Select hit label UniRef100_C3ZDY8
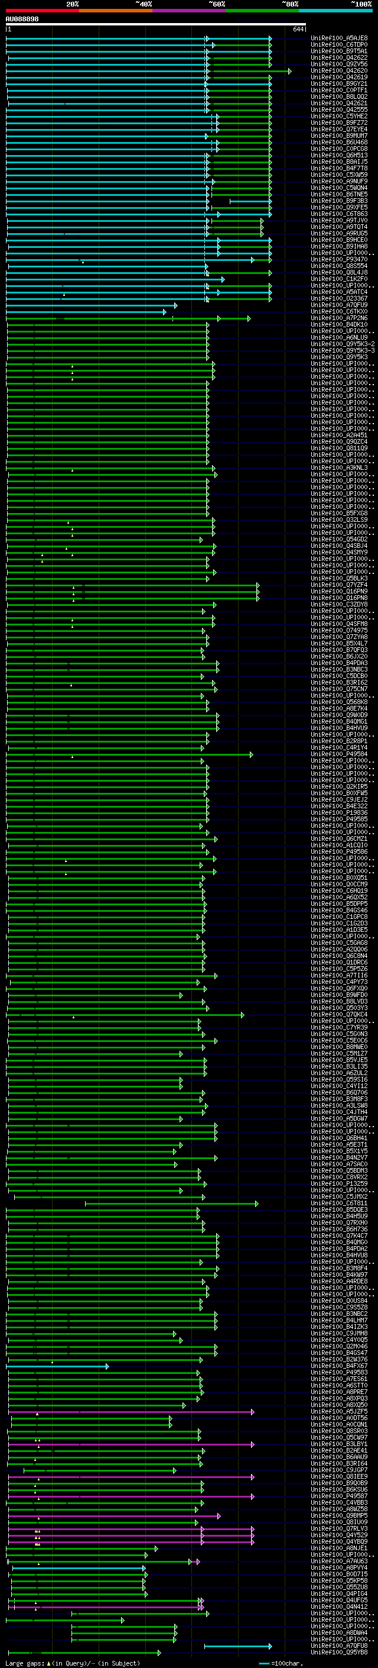The height and width of the screenshot is (1668, 378). coord(339,604)
